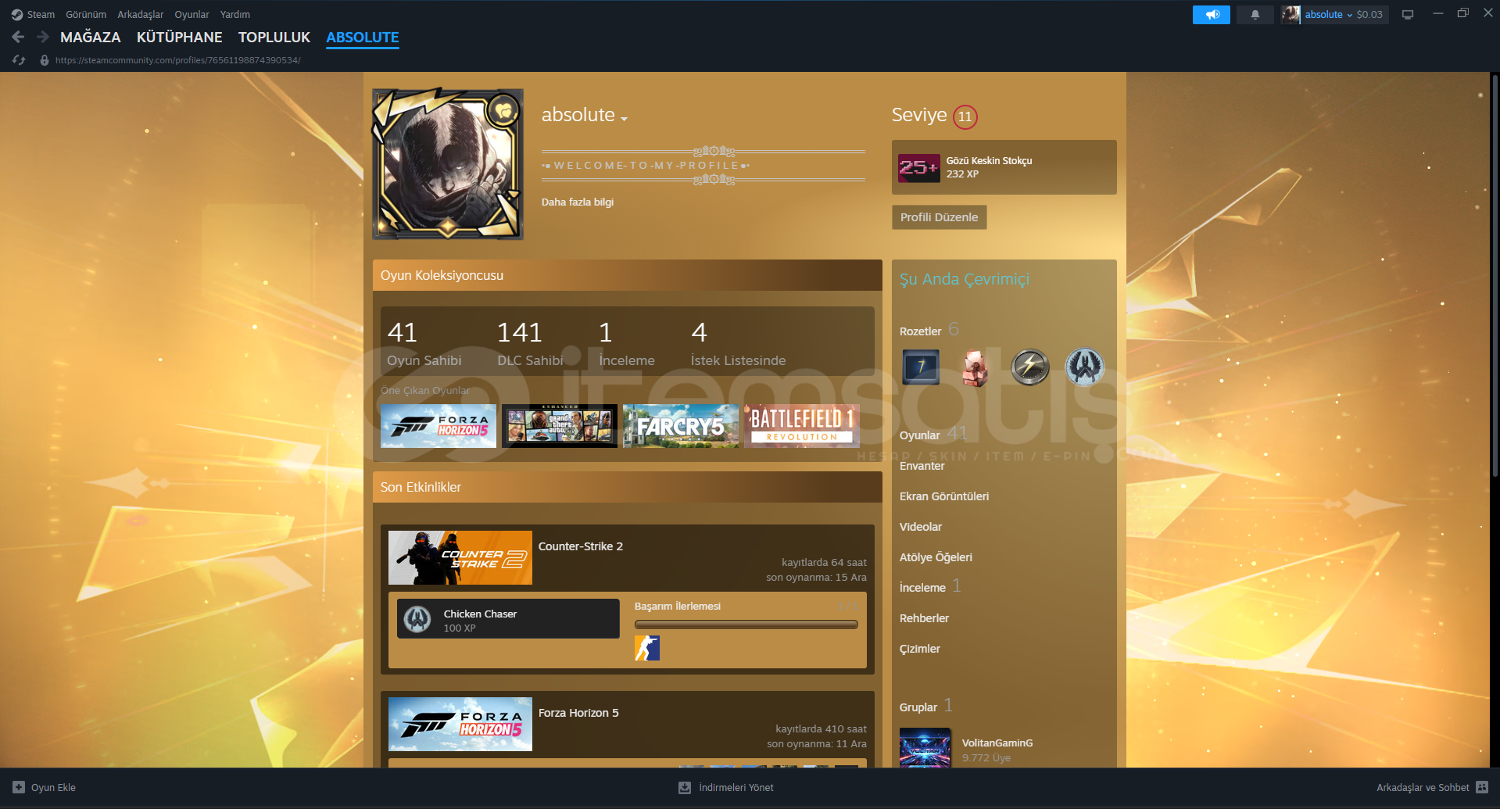Viewport: 1500px width, 809px height.
Task: Click the VolitanGaminG group avatar
Action: coord(925,748)
